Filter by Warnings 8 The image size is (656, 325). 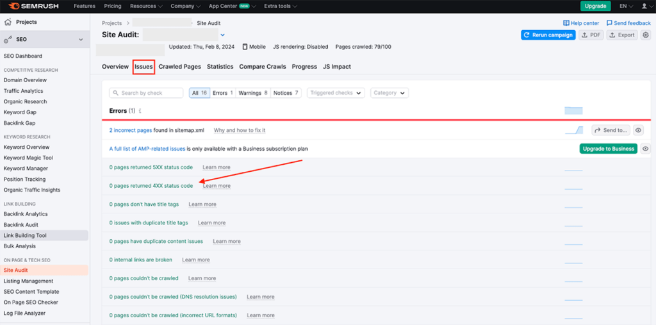tap(253, 93)
